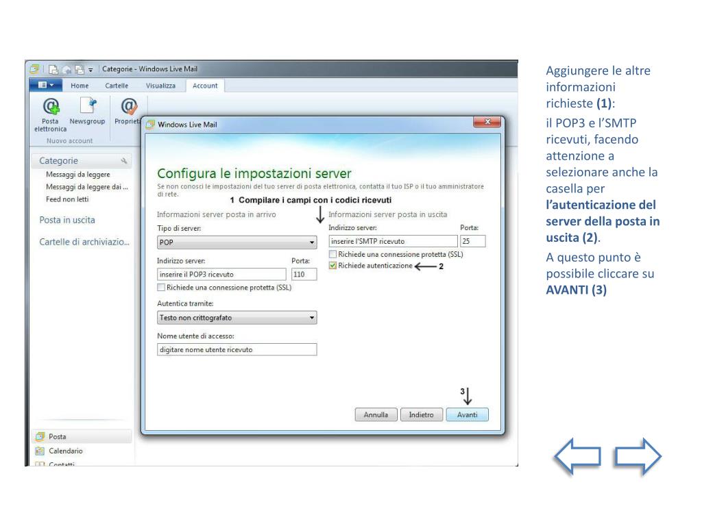Select Feed non letti in Categorie
This screenshot has height=526, width=702.
click(67, 199)
